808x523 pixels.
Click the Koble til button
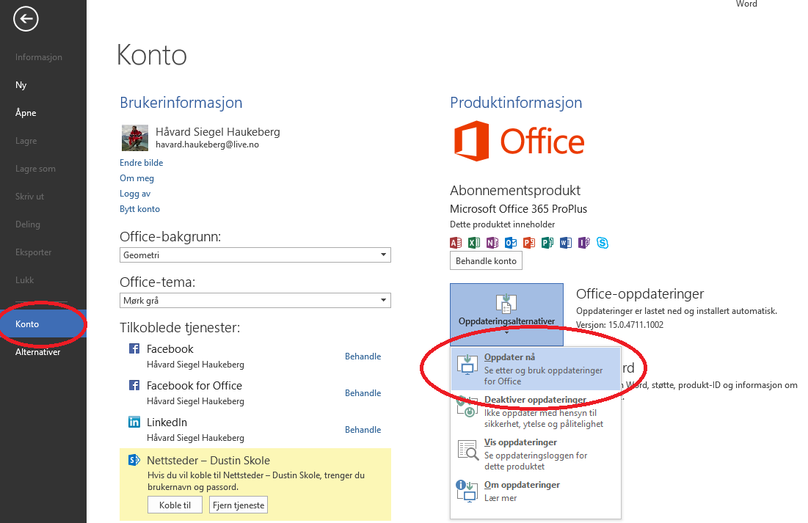click(x=175, y=505)
